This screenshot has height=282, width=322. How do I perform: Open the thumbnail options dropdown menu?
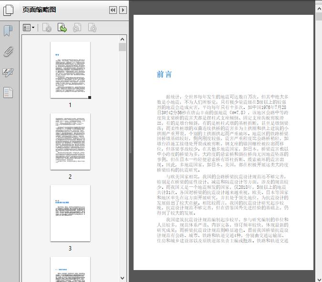click(x=29, y=28)
